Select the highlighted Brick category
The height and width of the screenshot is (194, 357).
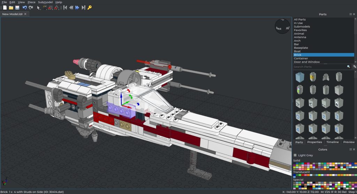324,55
